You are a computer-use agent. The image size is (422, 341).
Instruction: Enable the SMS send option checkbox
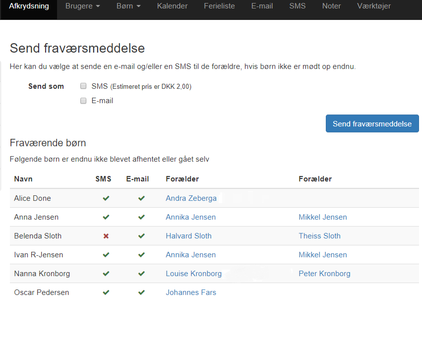pyautogui.click(x=83, y=86)
